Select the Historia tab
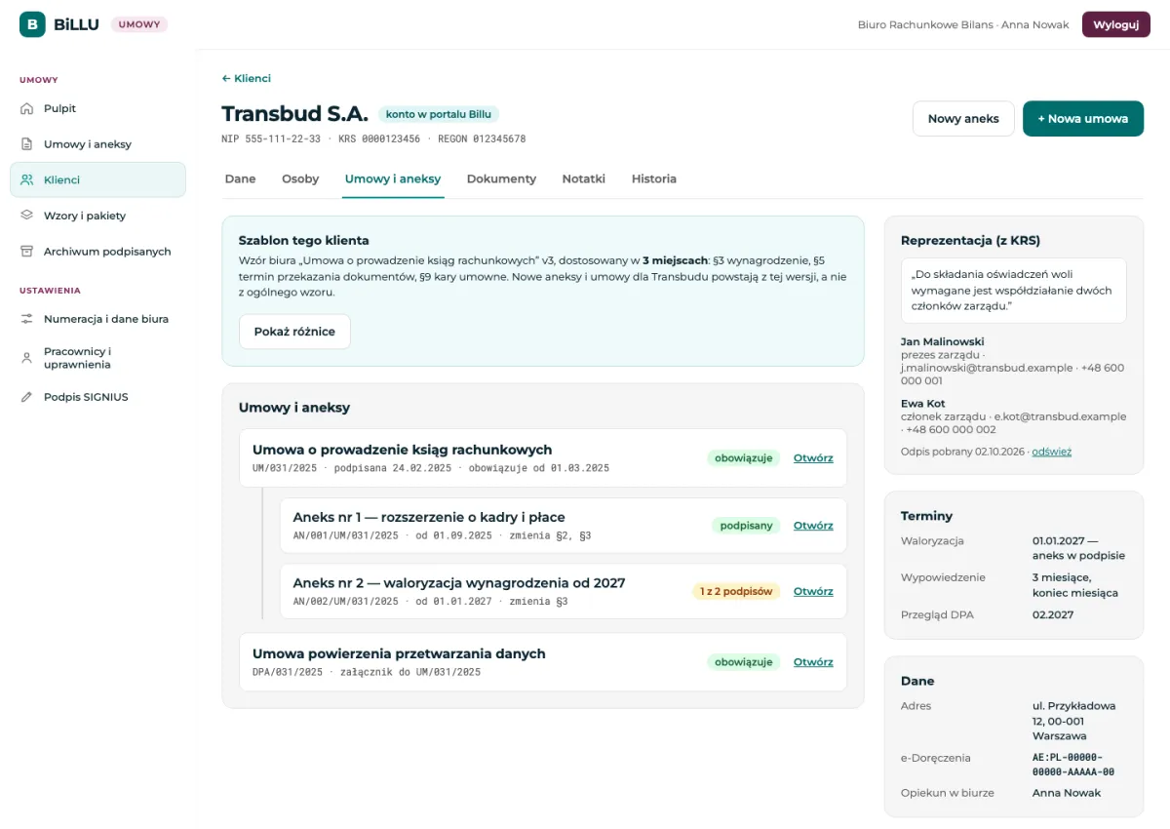Image resolution: width=1170 pixels, height=829 pixels. [654, 179]
